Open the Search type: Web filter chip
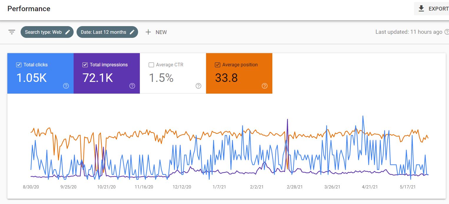Image resolution: width=449 pixels, height=204 pixels. pyautogui.click(x=47, y=32)
